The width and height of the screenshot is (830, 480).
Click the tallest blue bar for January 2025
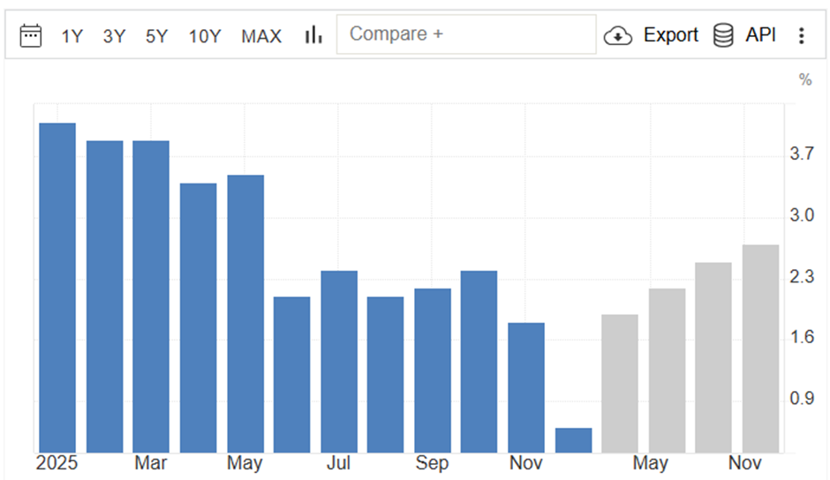tap(57, 288)
